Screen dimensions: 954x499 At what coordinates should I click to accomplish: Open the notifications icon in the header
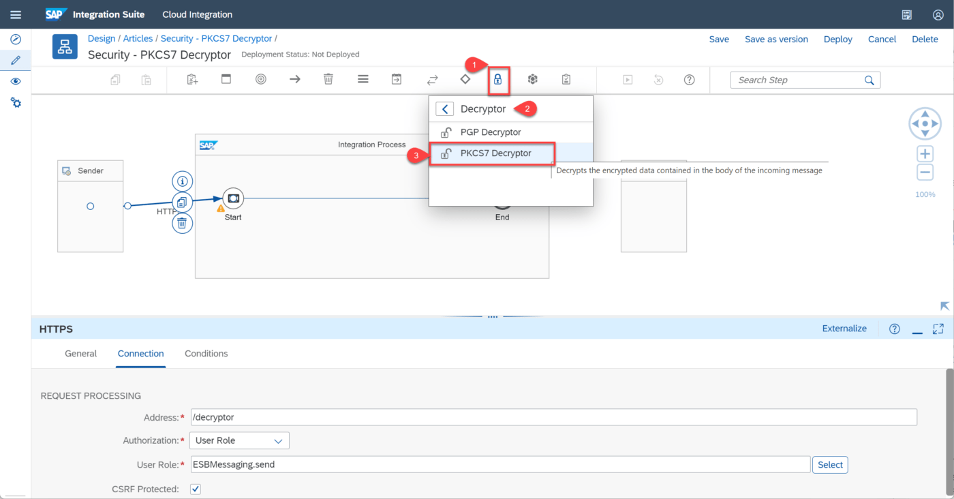tap(906, 14)
